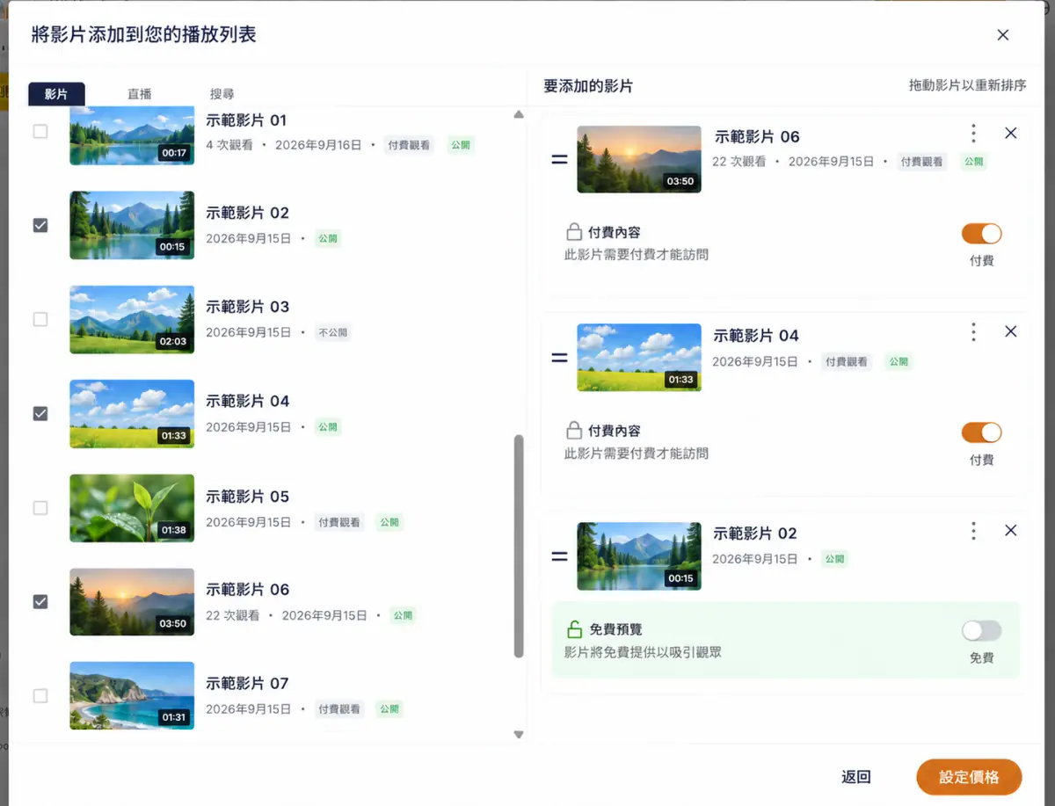The height and width of the screenshot is (806, 1055).
Task: Click the 付費觀看 tag on 示範影片 01
Action: coord(409,145)
